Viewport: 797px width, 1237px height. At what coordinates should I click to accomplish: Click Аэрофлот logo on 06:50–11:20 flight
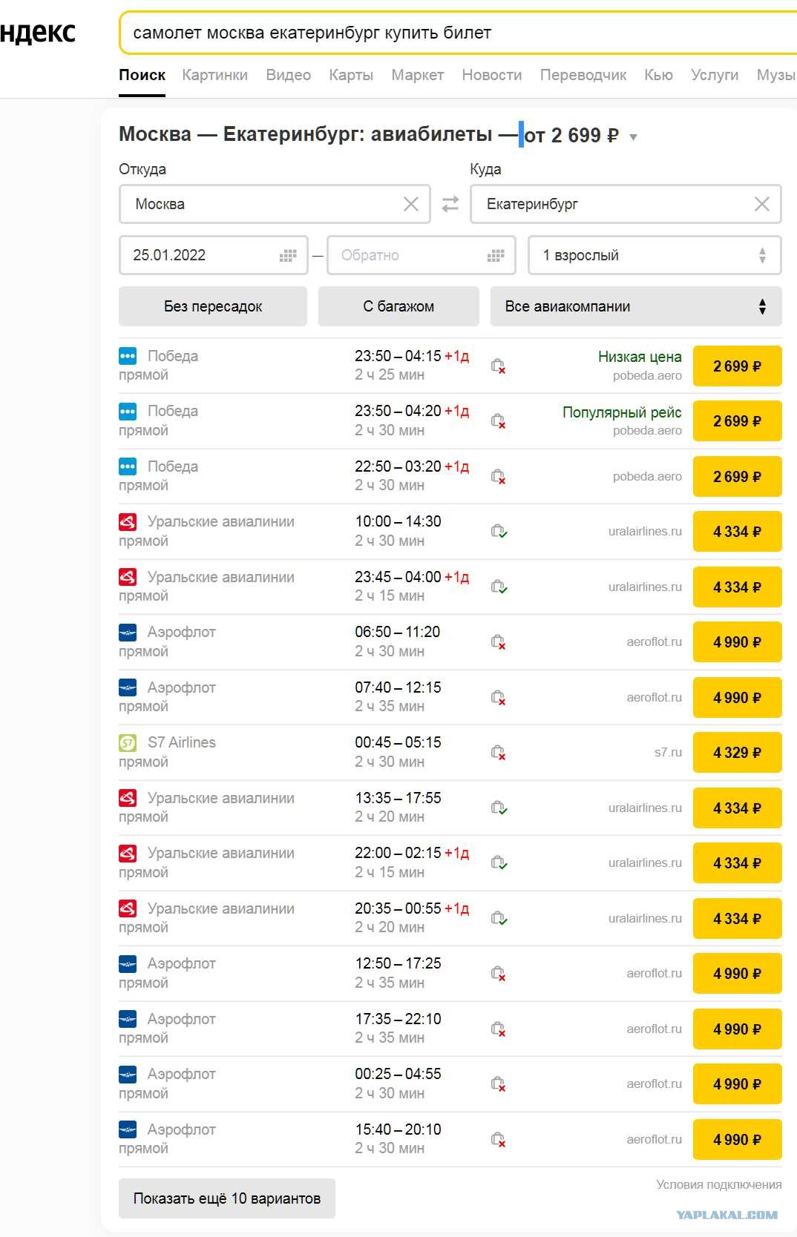(128, 633)
